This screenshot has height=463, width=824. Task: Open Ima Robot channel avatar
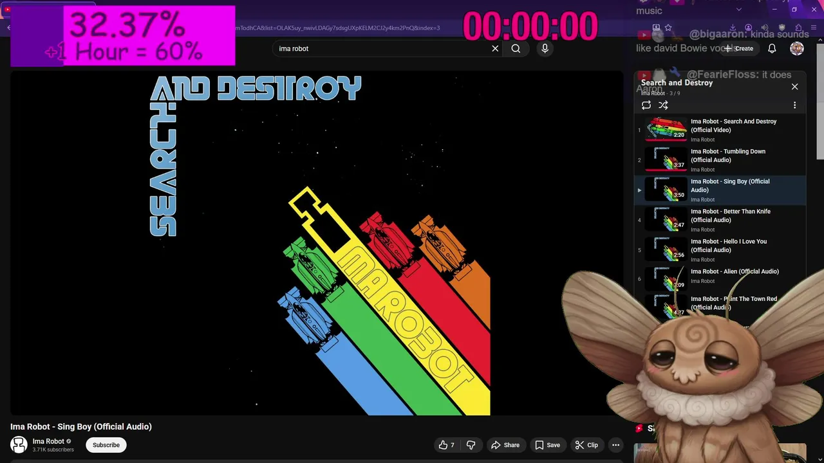tap(19, 444)
